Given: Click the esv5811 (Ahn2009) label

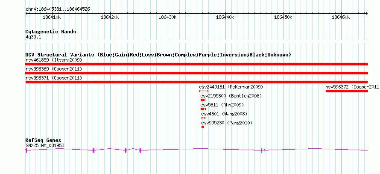Looking at the screenshot, I should click(222, 105).
